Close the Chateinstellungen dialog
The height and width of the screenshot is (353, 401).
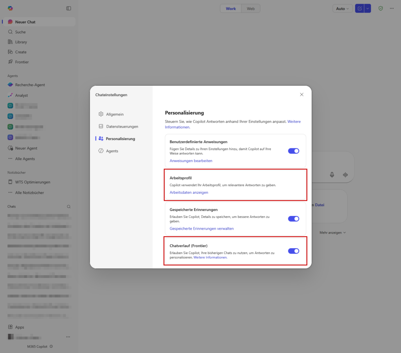(302, 95)
